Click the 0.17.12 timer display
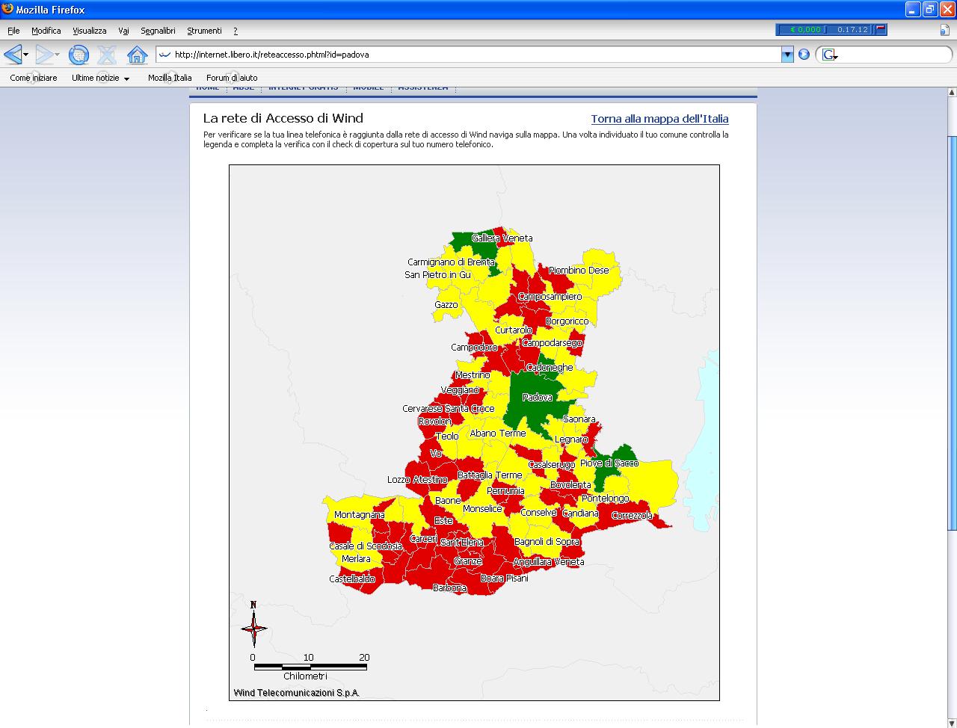This screenshot has height=728, width=957. (852, 30)
